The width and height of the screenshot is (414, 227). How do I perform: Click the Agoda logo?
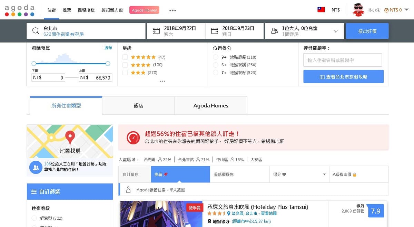(x=20, y=10)
